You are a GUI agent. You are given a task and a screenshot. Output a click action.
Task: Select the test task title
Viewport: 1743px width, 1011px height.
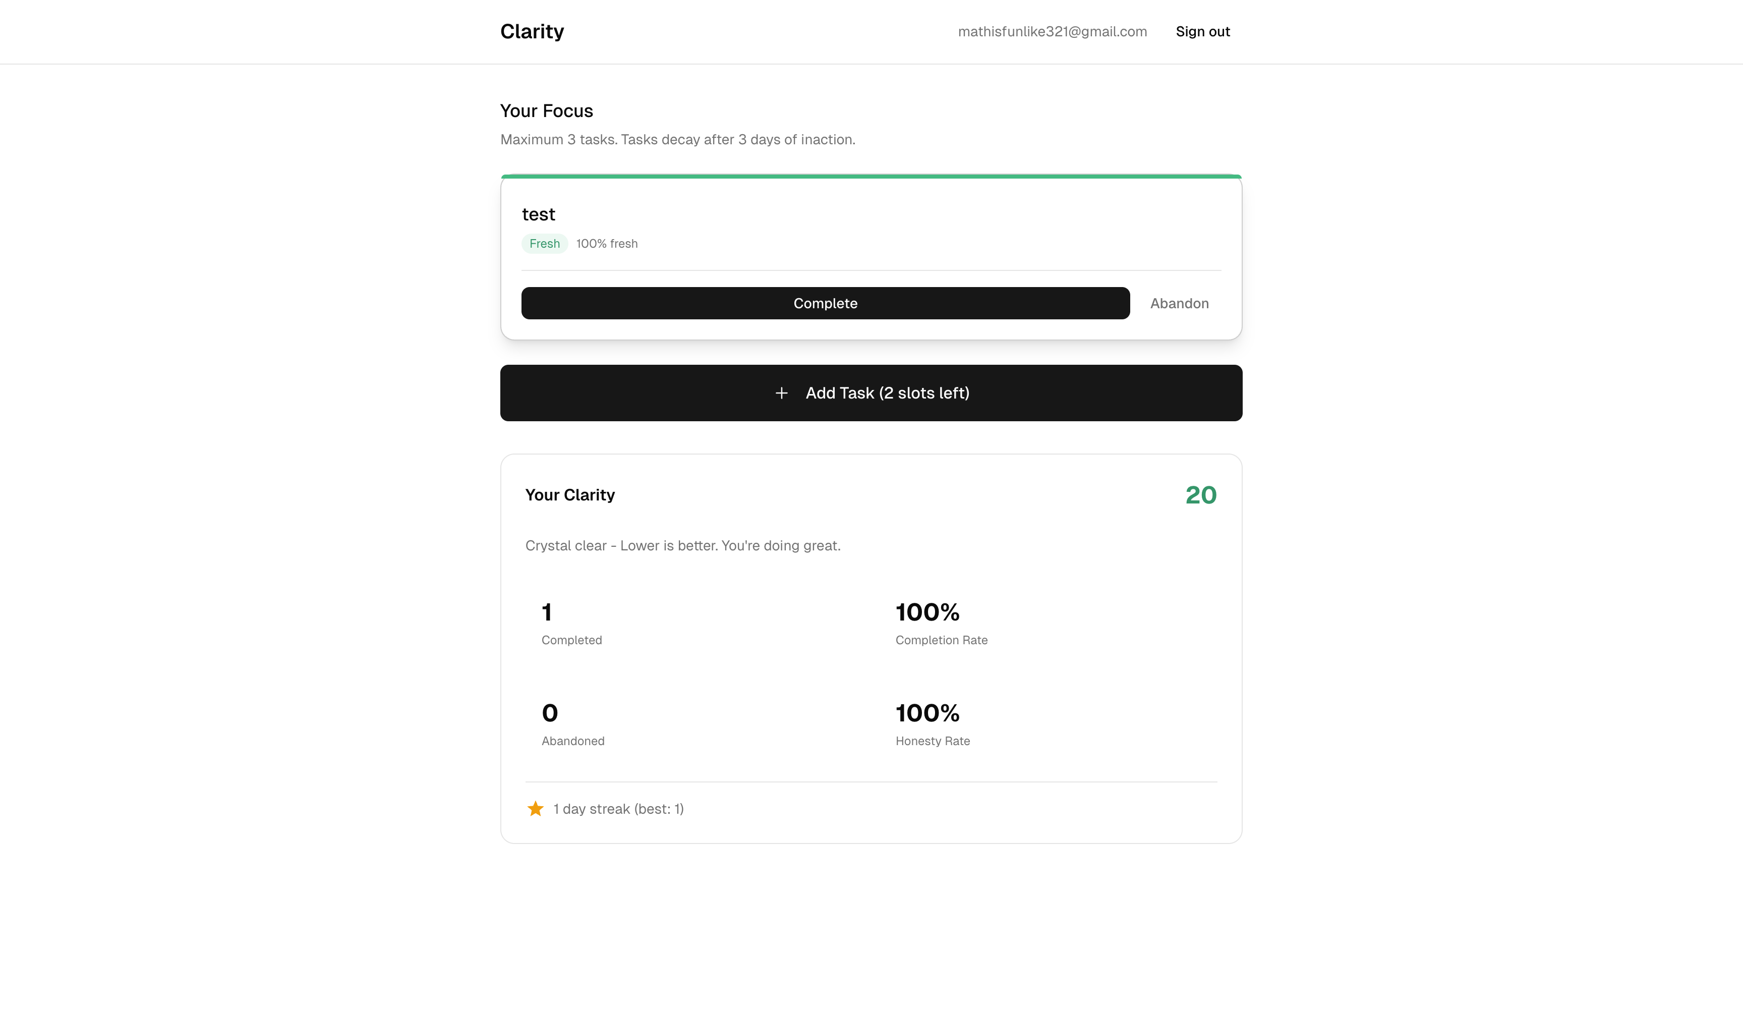(539, 214)
